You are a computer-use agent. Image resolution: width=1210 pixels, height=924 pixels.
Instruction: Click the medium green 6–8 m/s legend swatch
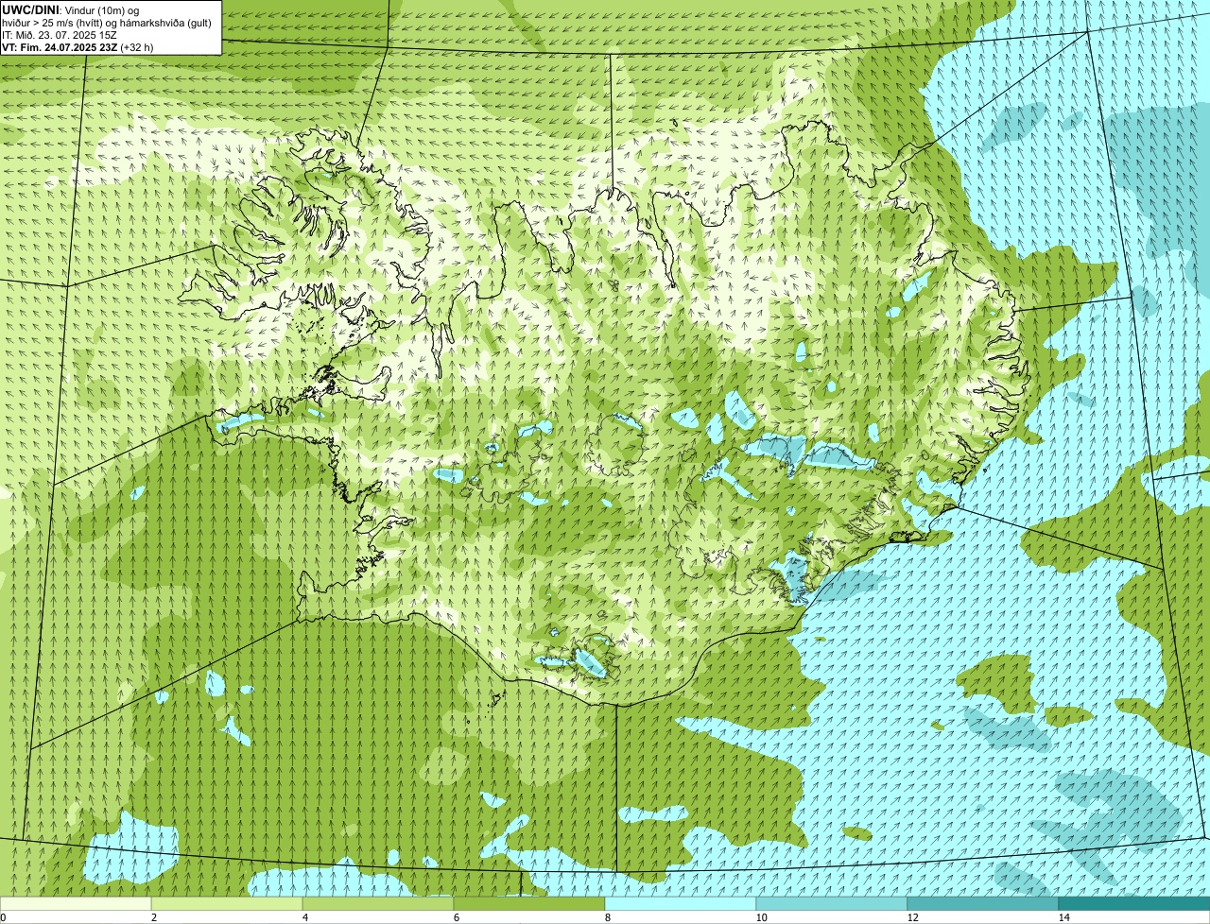529,904
